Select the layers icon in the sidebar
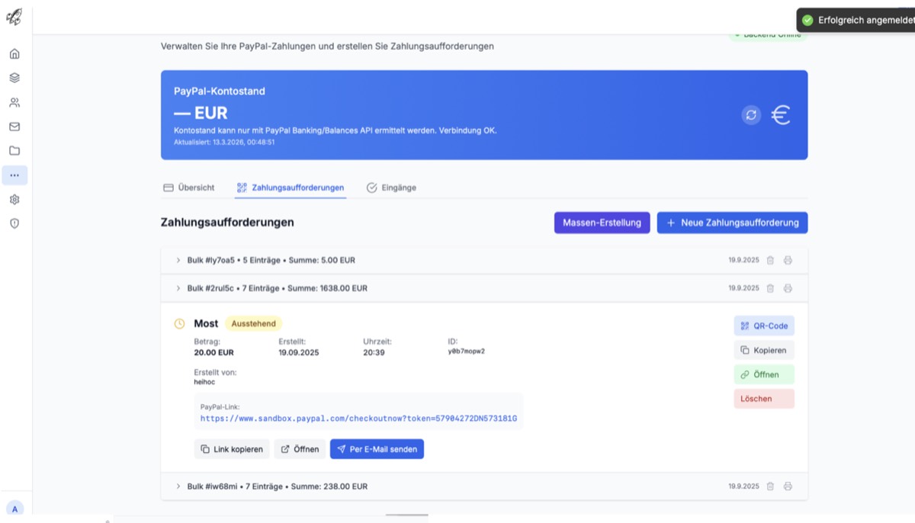Screen dimensions: 915x523 pos(14,77)
